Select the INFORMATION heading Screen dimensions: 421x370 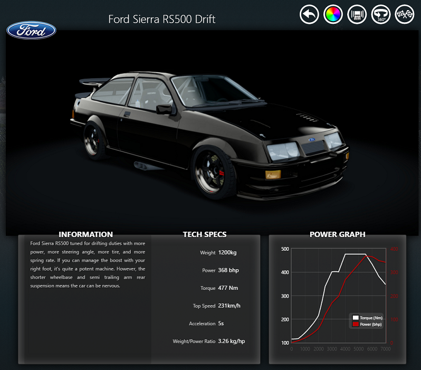85,234
